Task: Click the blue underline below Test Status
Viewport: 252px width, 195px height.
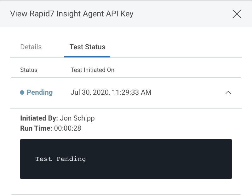Action: point(87,57)
